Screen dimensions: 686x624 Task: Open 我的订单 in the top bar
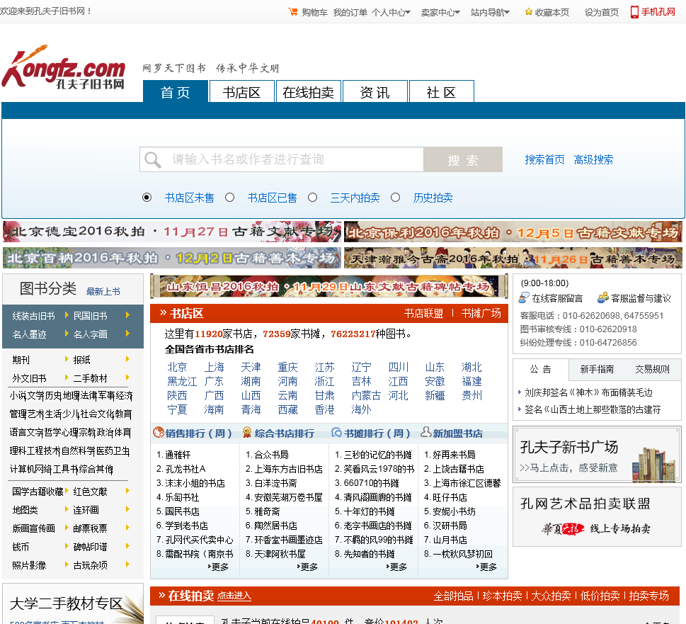click(350, 12)
